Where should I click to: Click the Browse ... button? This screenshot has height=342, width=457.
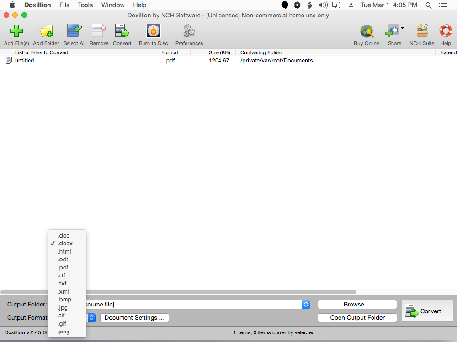coord(357,305)
